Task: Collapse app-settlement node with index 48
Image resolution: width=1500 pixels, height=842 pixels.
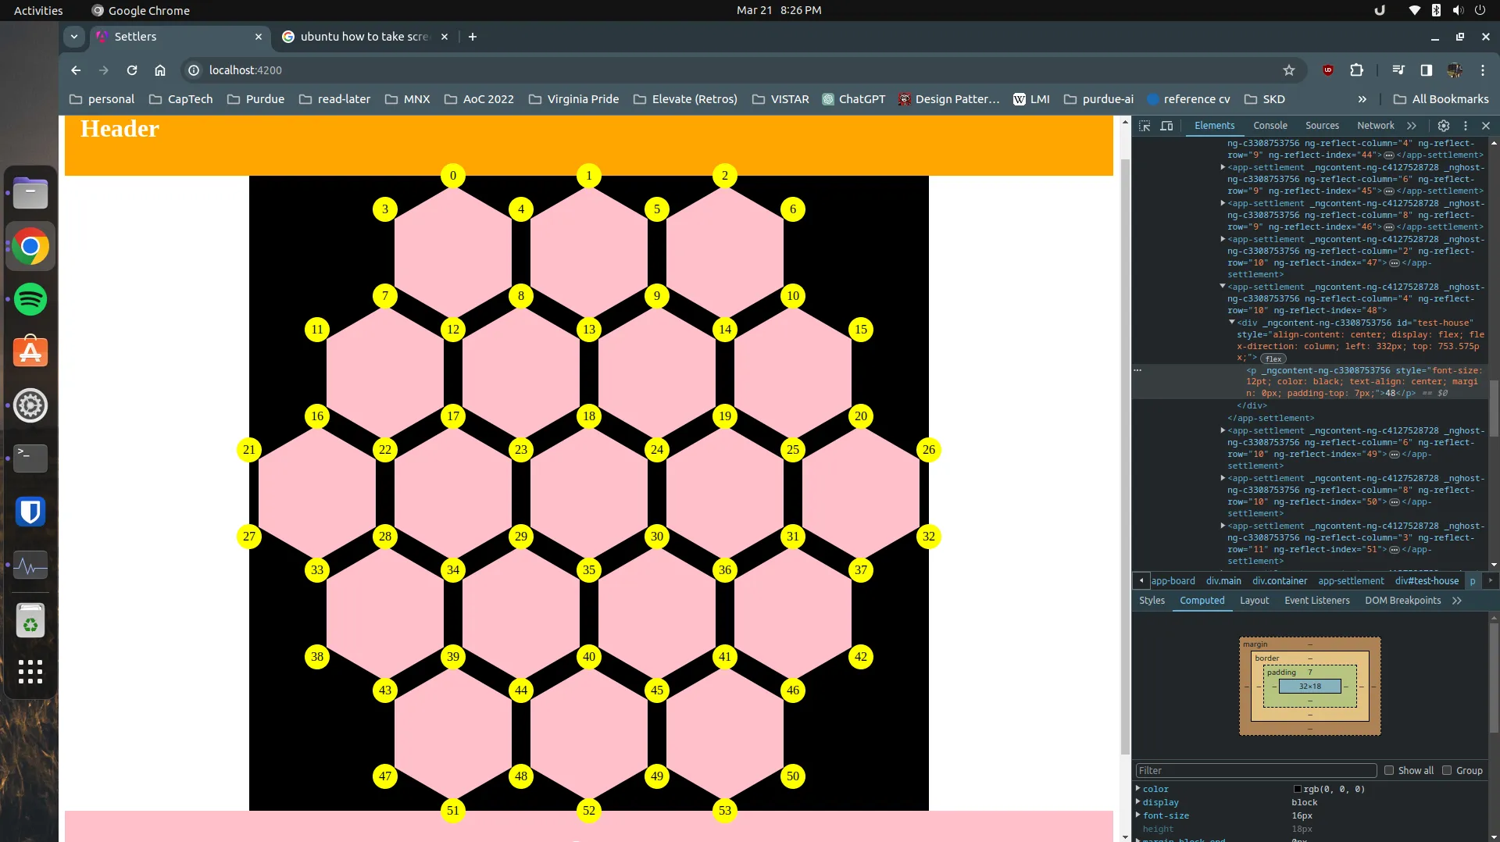Action: tap(1223, 287)
